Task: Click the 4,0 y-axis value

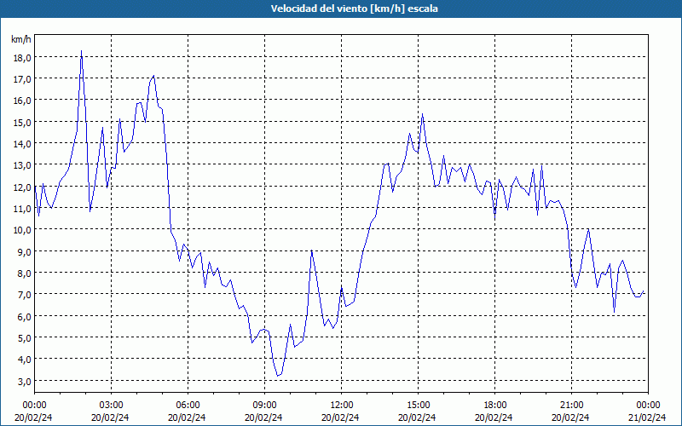Action: click(23, 359)
